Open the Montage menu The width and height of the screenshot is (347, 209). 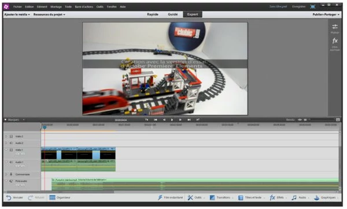point(56,7)
